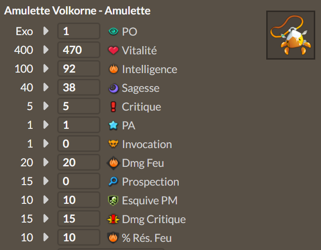
Task: Click the arrow beside max Vitalité 400
Action: pos(46,50)
